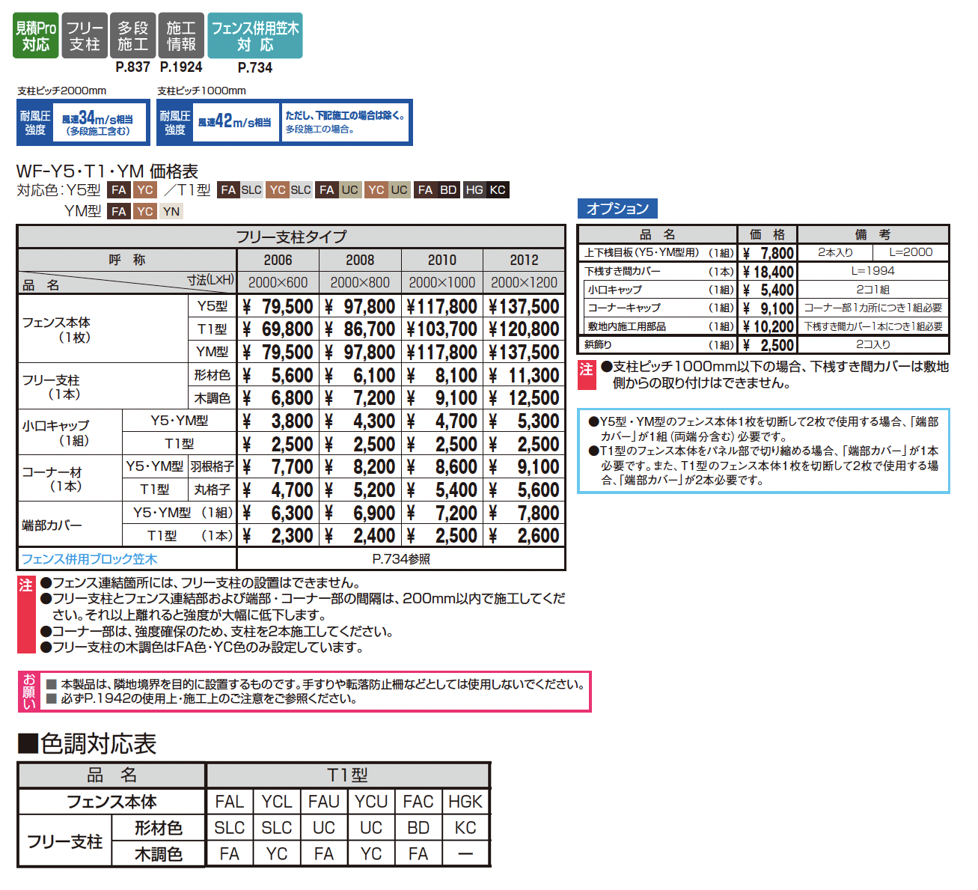Click the green 見積Pro対応 badge
Image resolution: width=978 pixels, height=890 pixels.
tap(35, 36)
